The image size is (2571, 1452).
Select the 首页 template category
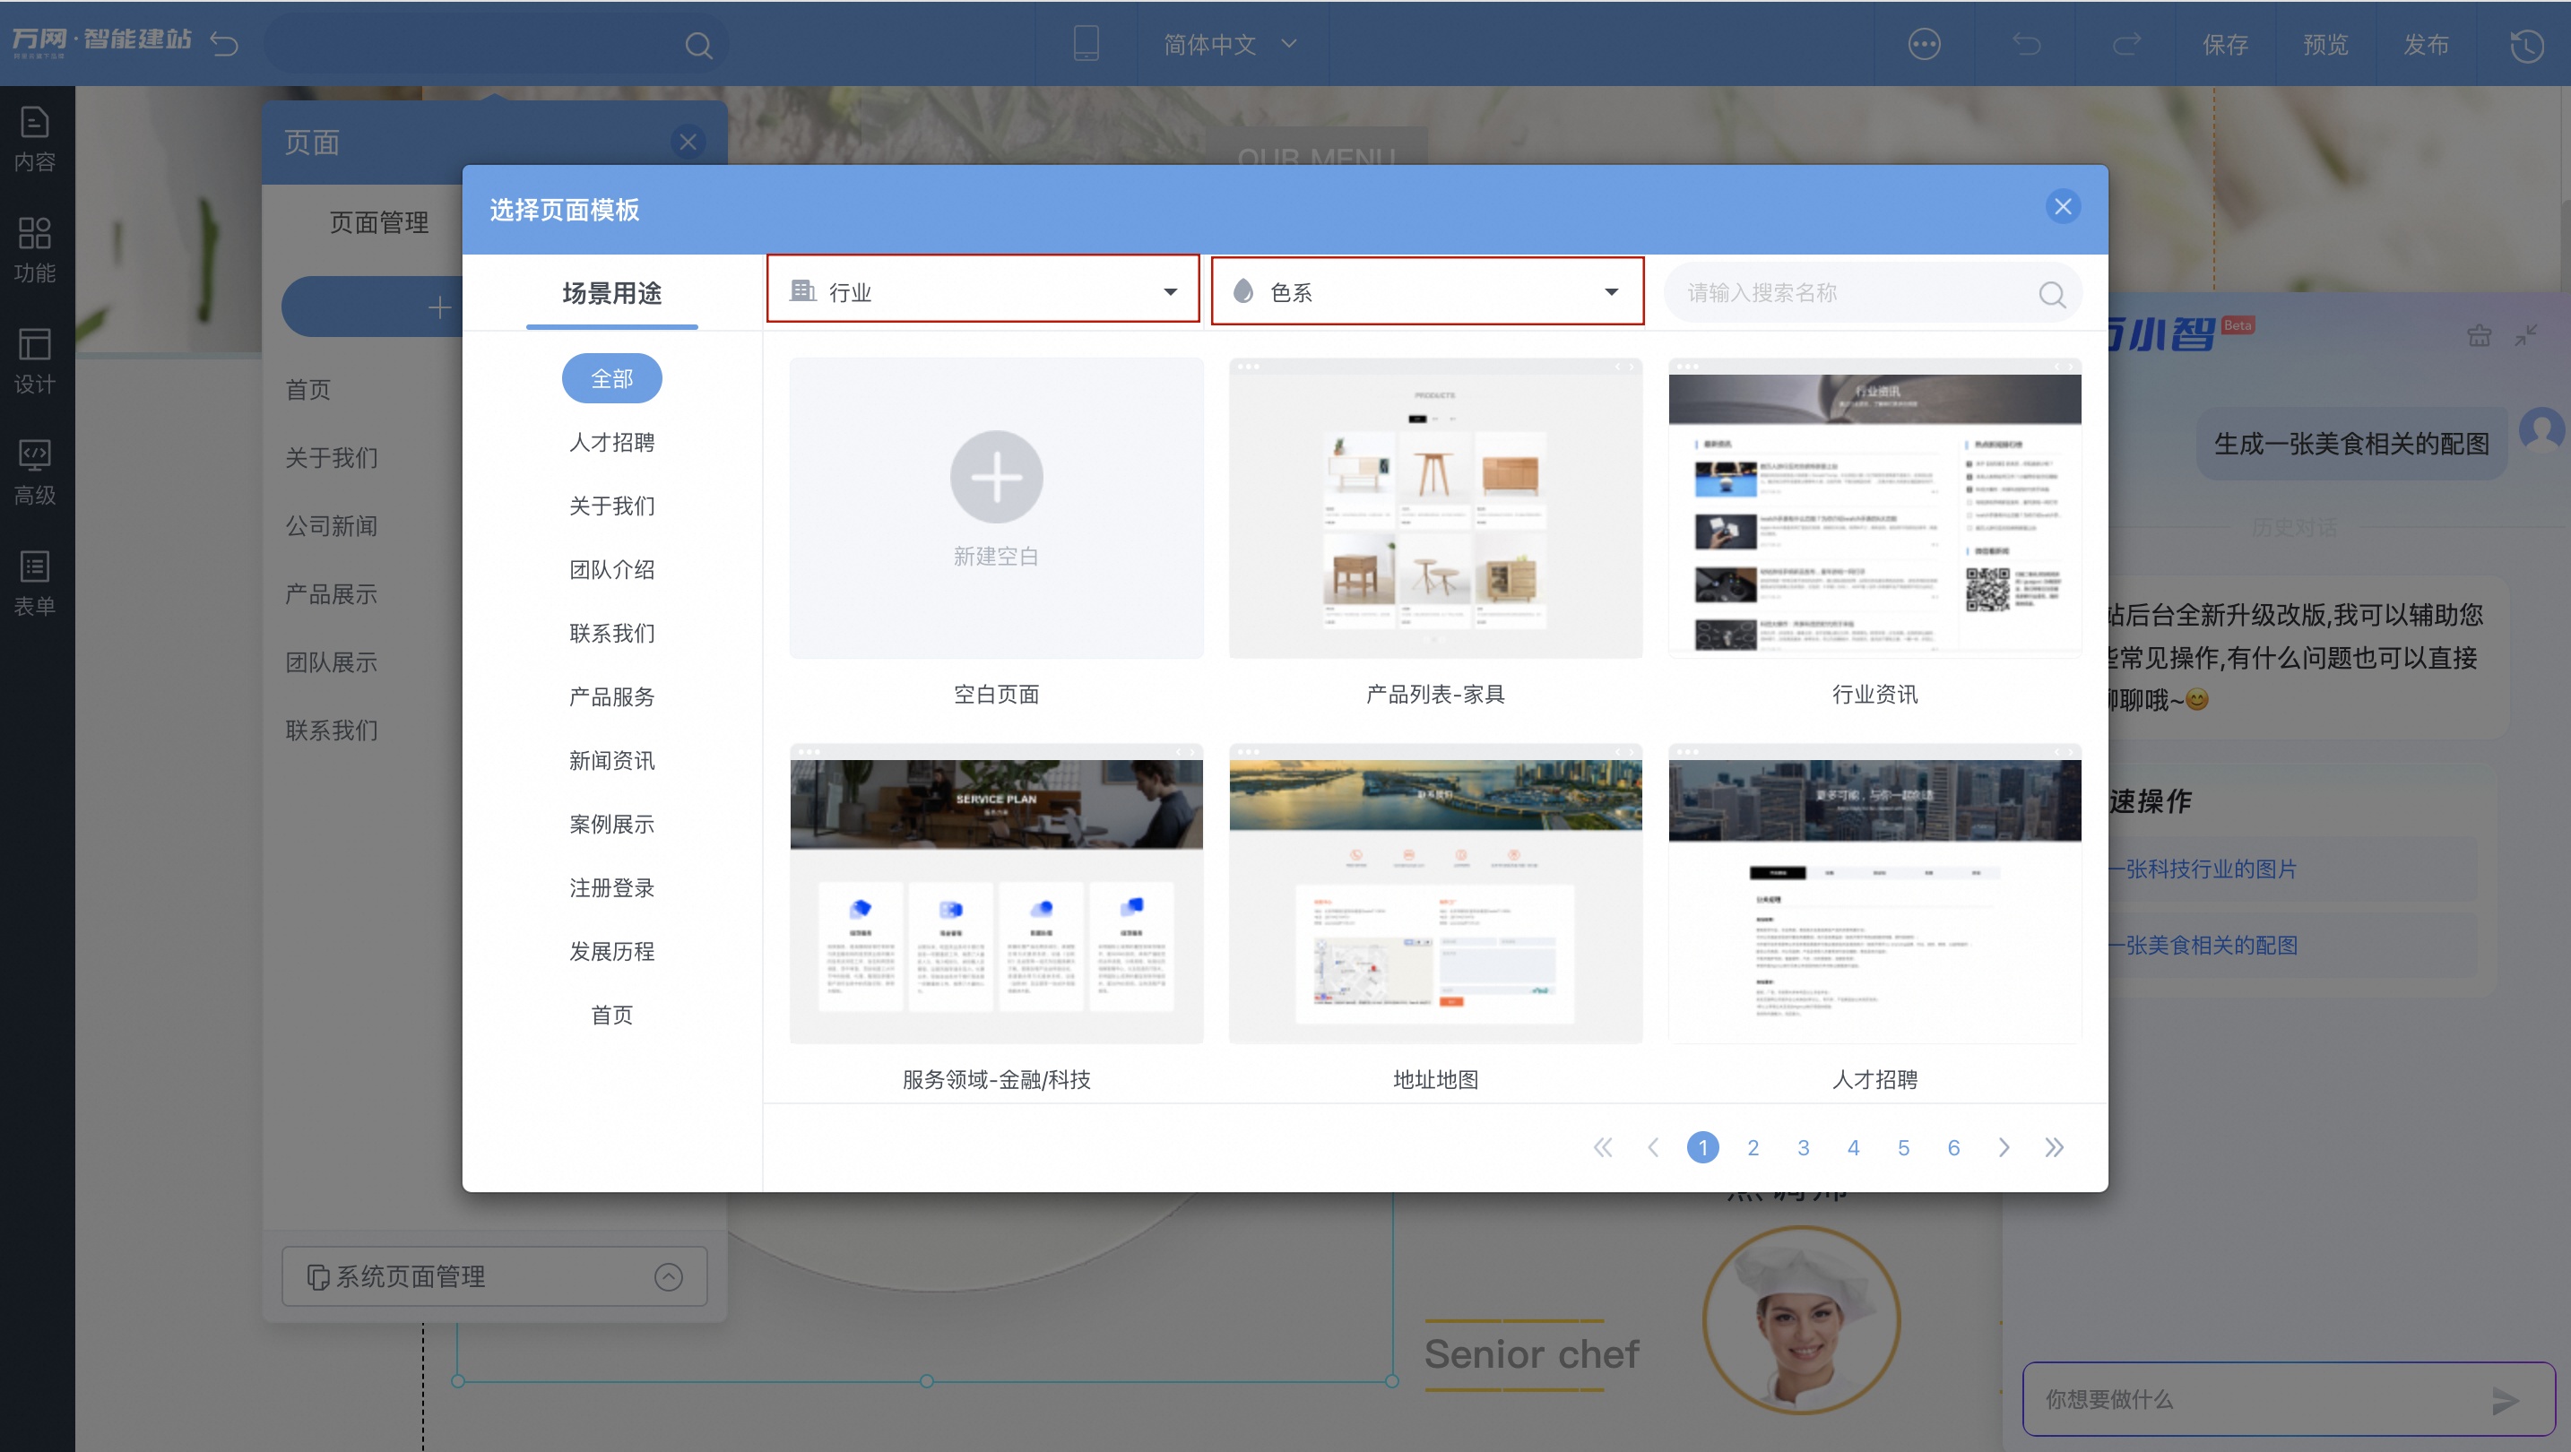click(x=611, y=1015)
